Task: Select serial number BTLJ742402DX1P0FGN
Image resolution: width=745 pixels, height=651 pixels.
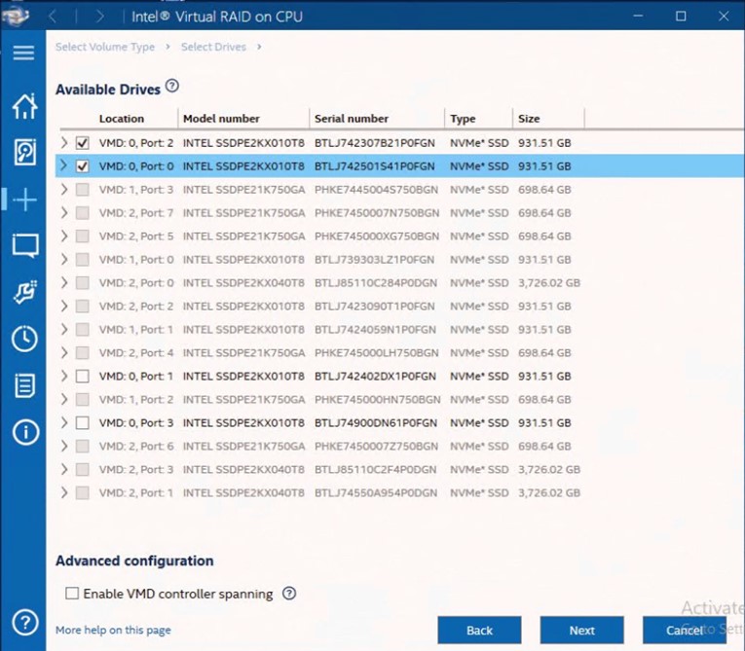Action: tap(375, 376)
